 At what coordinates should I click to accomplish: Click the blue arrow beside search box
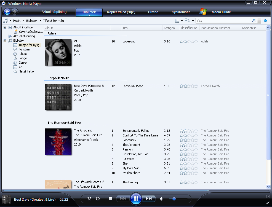tap(265, 21)
